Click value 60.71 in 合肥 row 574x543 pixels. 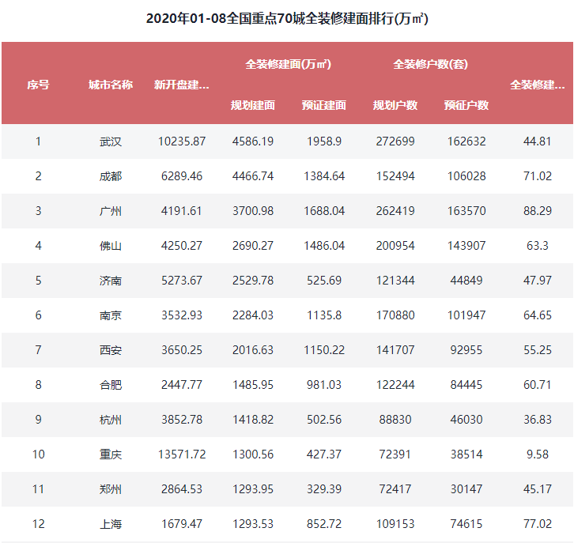[x=538, y=385]
